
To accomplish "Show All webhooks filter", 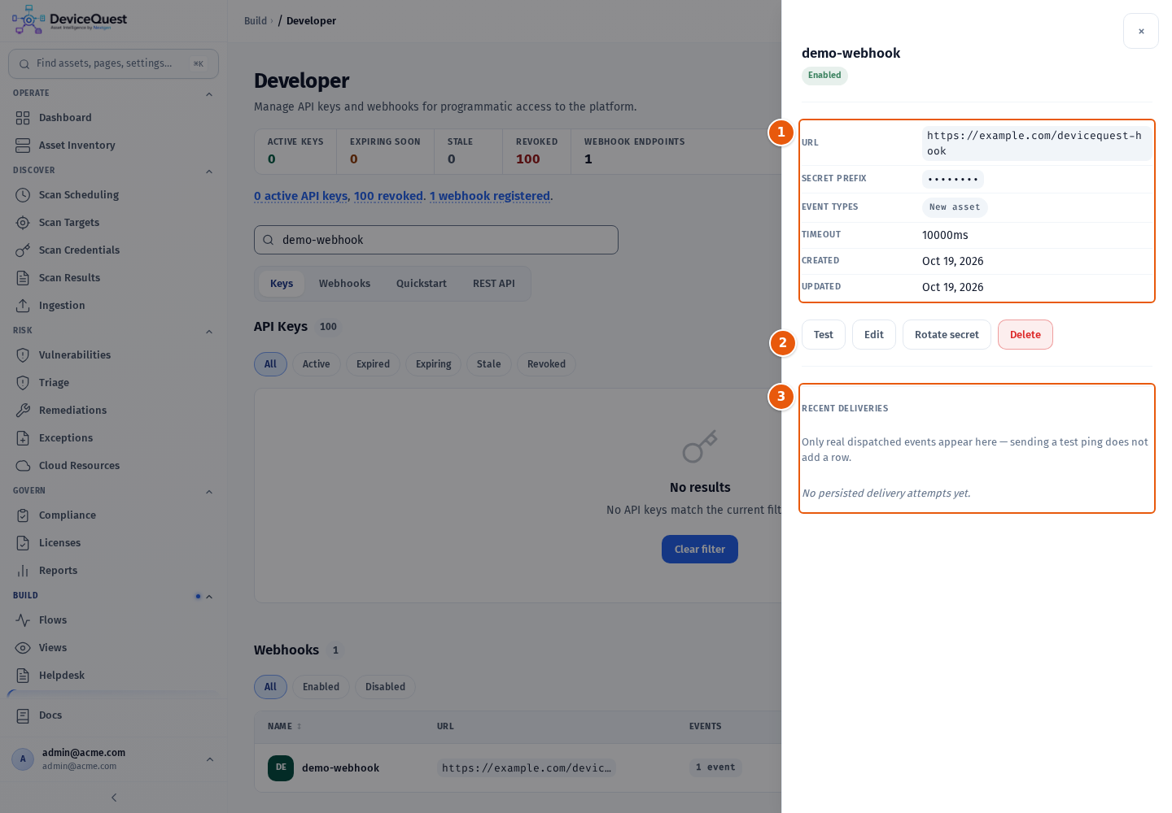I will point(270,687).
